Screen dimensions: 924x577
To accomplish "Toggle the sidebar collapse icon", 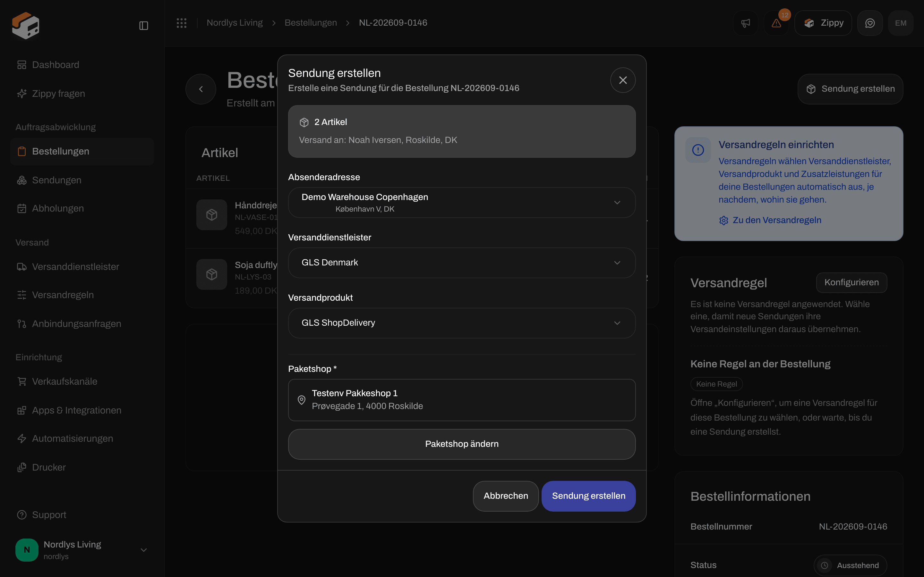I will [x=143, y=26].
